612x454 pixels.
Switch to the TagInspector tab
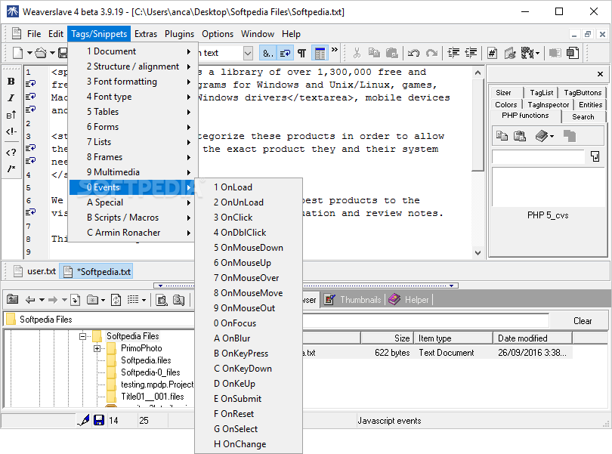coord(548,104)
